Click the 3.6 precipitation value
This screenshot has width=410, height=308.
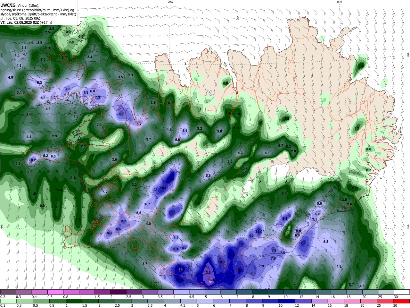(114, 159)
